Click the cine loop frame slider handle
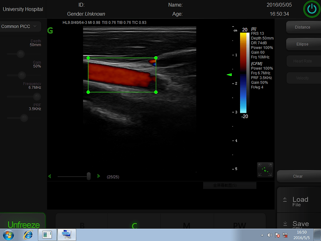 [89, 176]
